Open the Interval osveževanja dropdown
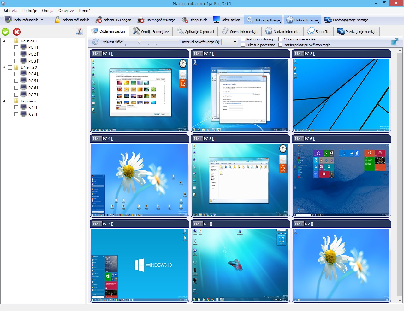This screenshot has width=404, height=311. tap(235, 42)
